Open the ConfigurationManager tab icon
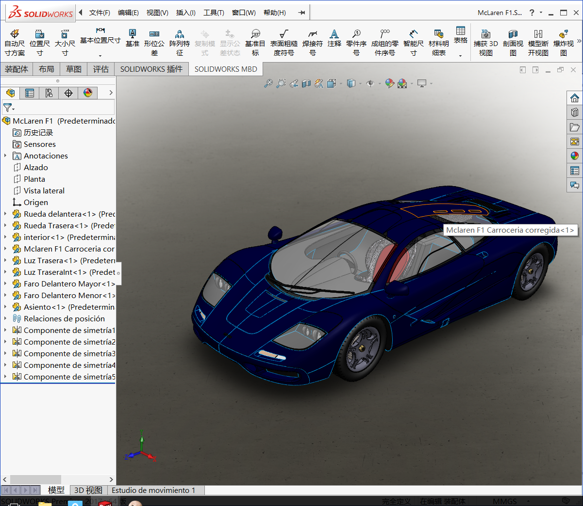Image resolution: width=583 pixels, height=506 pixels. [x=49, y=93]
